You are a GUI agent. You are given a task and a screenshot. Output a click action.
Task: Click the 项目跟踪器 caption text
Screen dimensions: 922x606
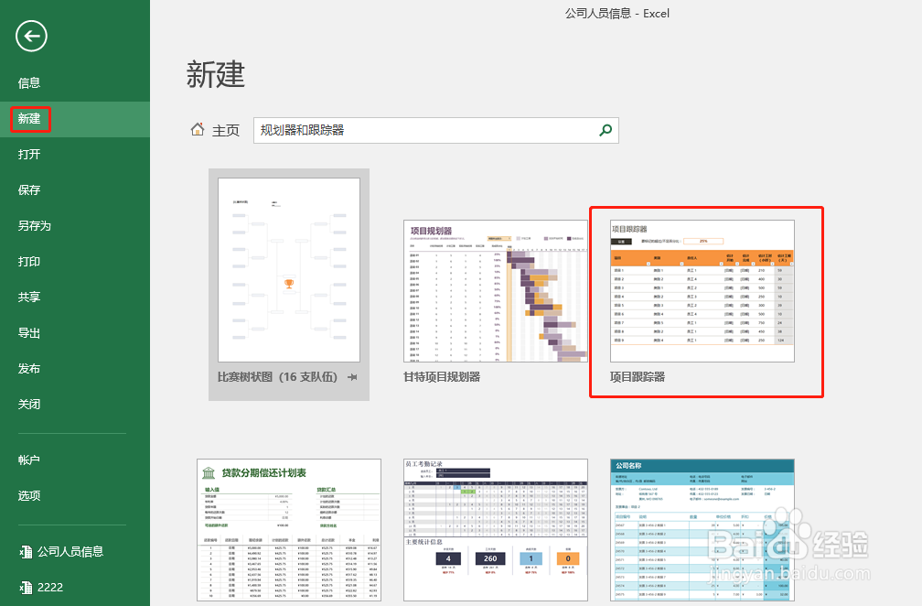[x=638, y=377]
